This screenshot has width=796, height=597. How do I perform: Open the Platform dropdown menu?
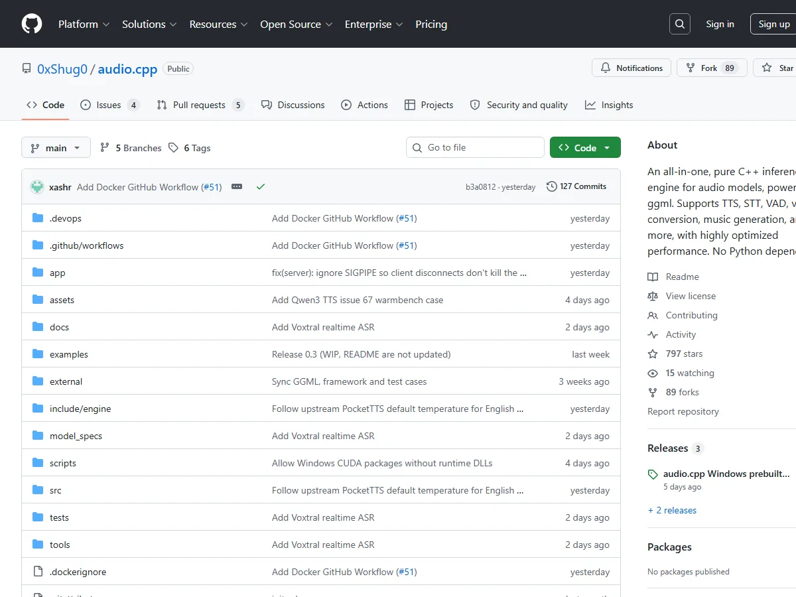tap(84, 24)
